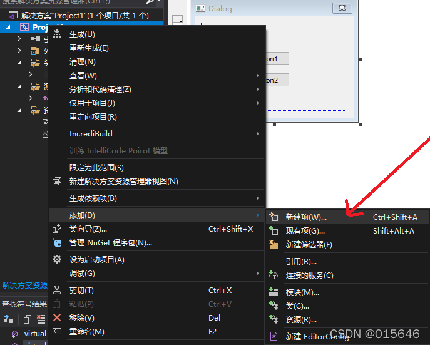The height and width of the screenshot is (345, 430).
Task: Click the Dialog title text in designer
Action: pyautogui.click(x=220, y=8)
